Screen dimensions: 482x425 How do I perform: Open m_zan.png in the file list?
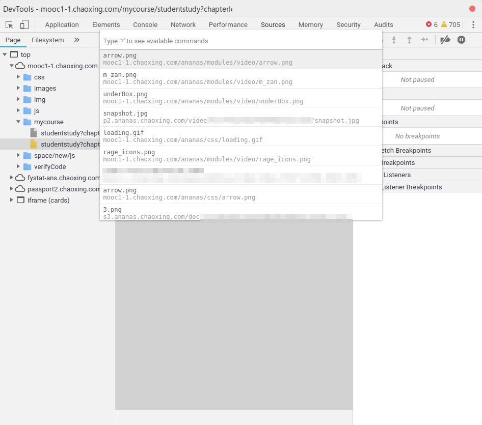(241, 78)
